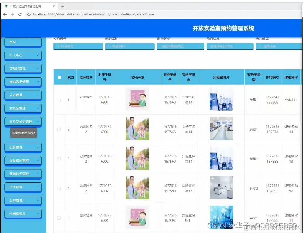303x233 pixels.
Task: Click the lab corridor photo in row 2
Action: [221, 128]
